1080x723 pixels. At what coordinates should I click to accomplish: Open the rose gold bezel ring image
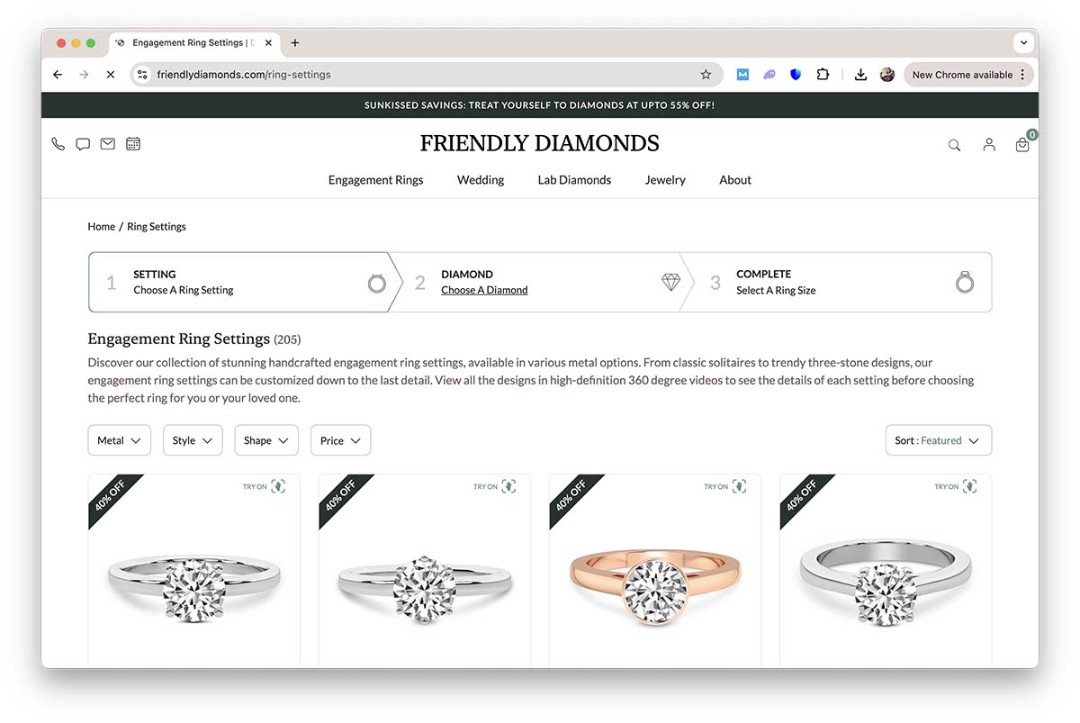[655, 585]
